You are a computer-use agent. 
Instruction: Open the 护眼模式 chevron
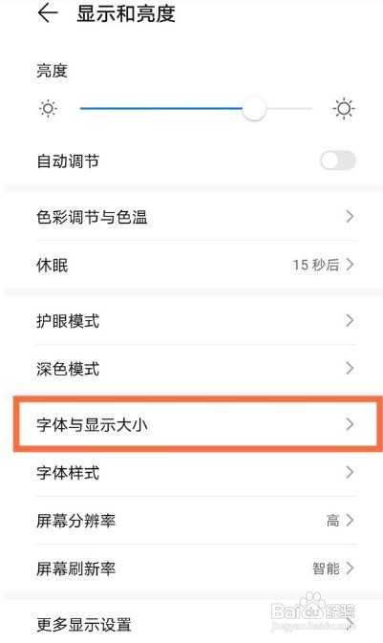pos(350,320)
